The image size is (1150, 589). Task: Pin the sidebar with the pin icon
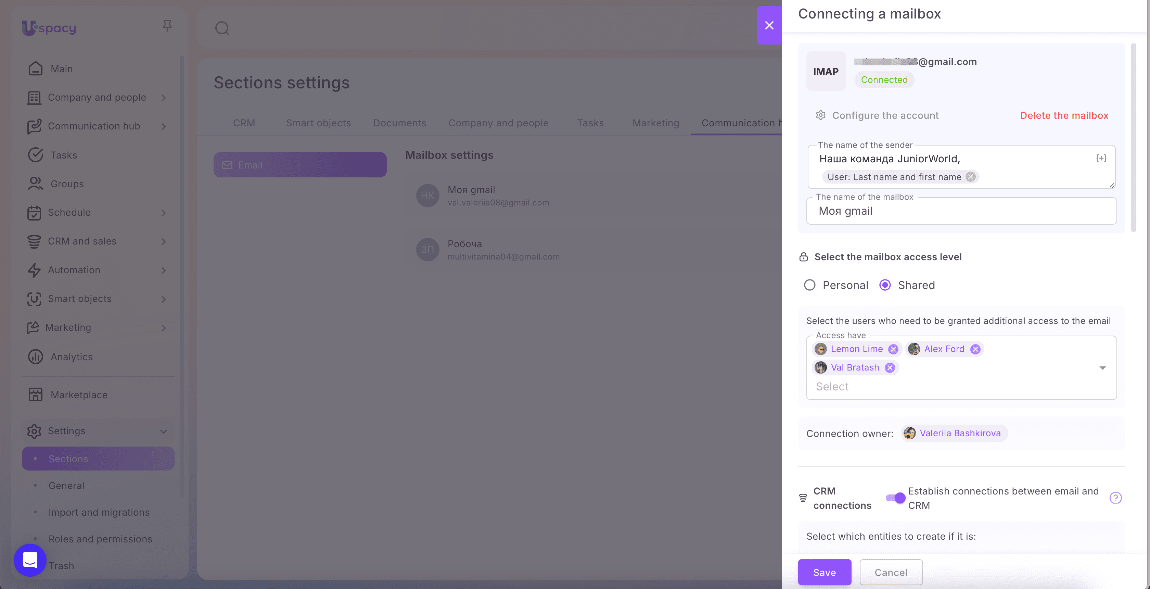click(x=167, y=26)
